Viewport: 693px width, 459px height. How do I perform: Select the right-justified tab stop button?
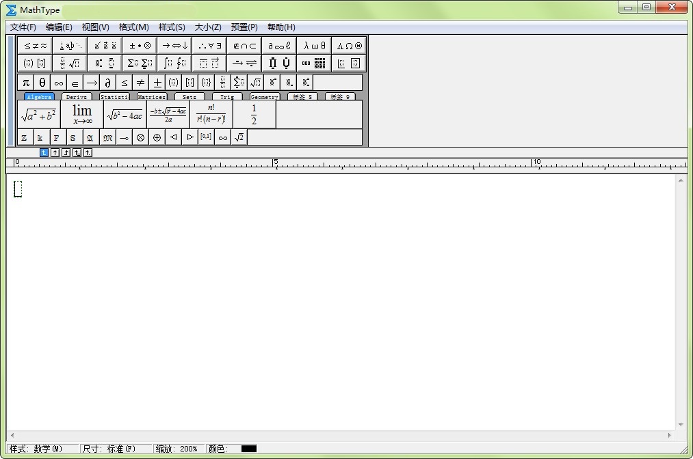(66, 153)
